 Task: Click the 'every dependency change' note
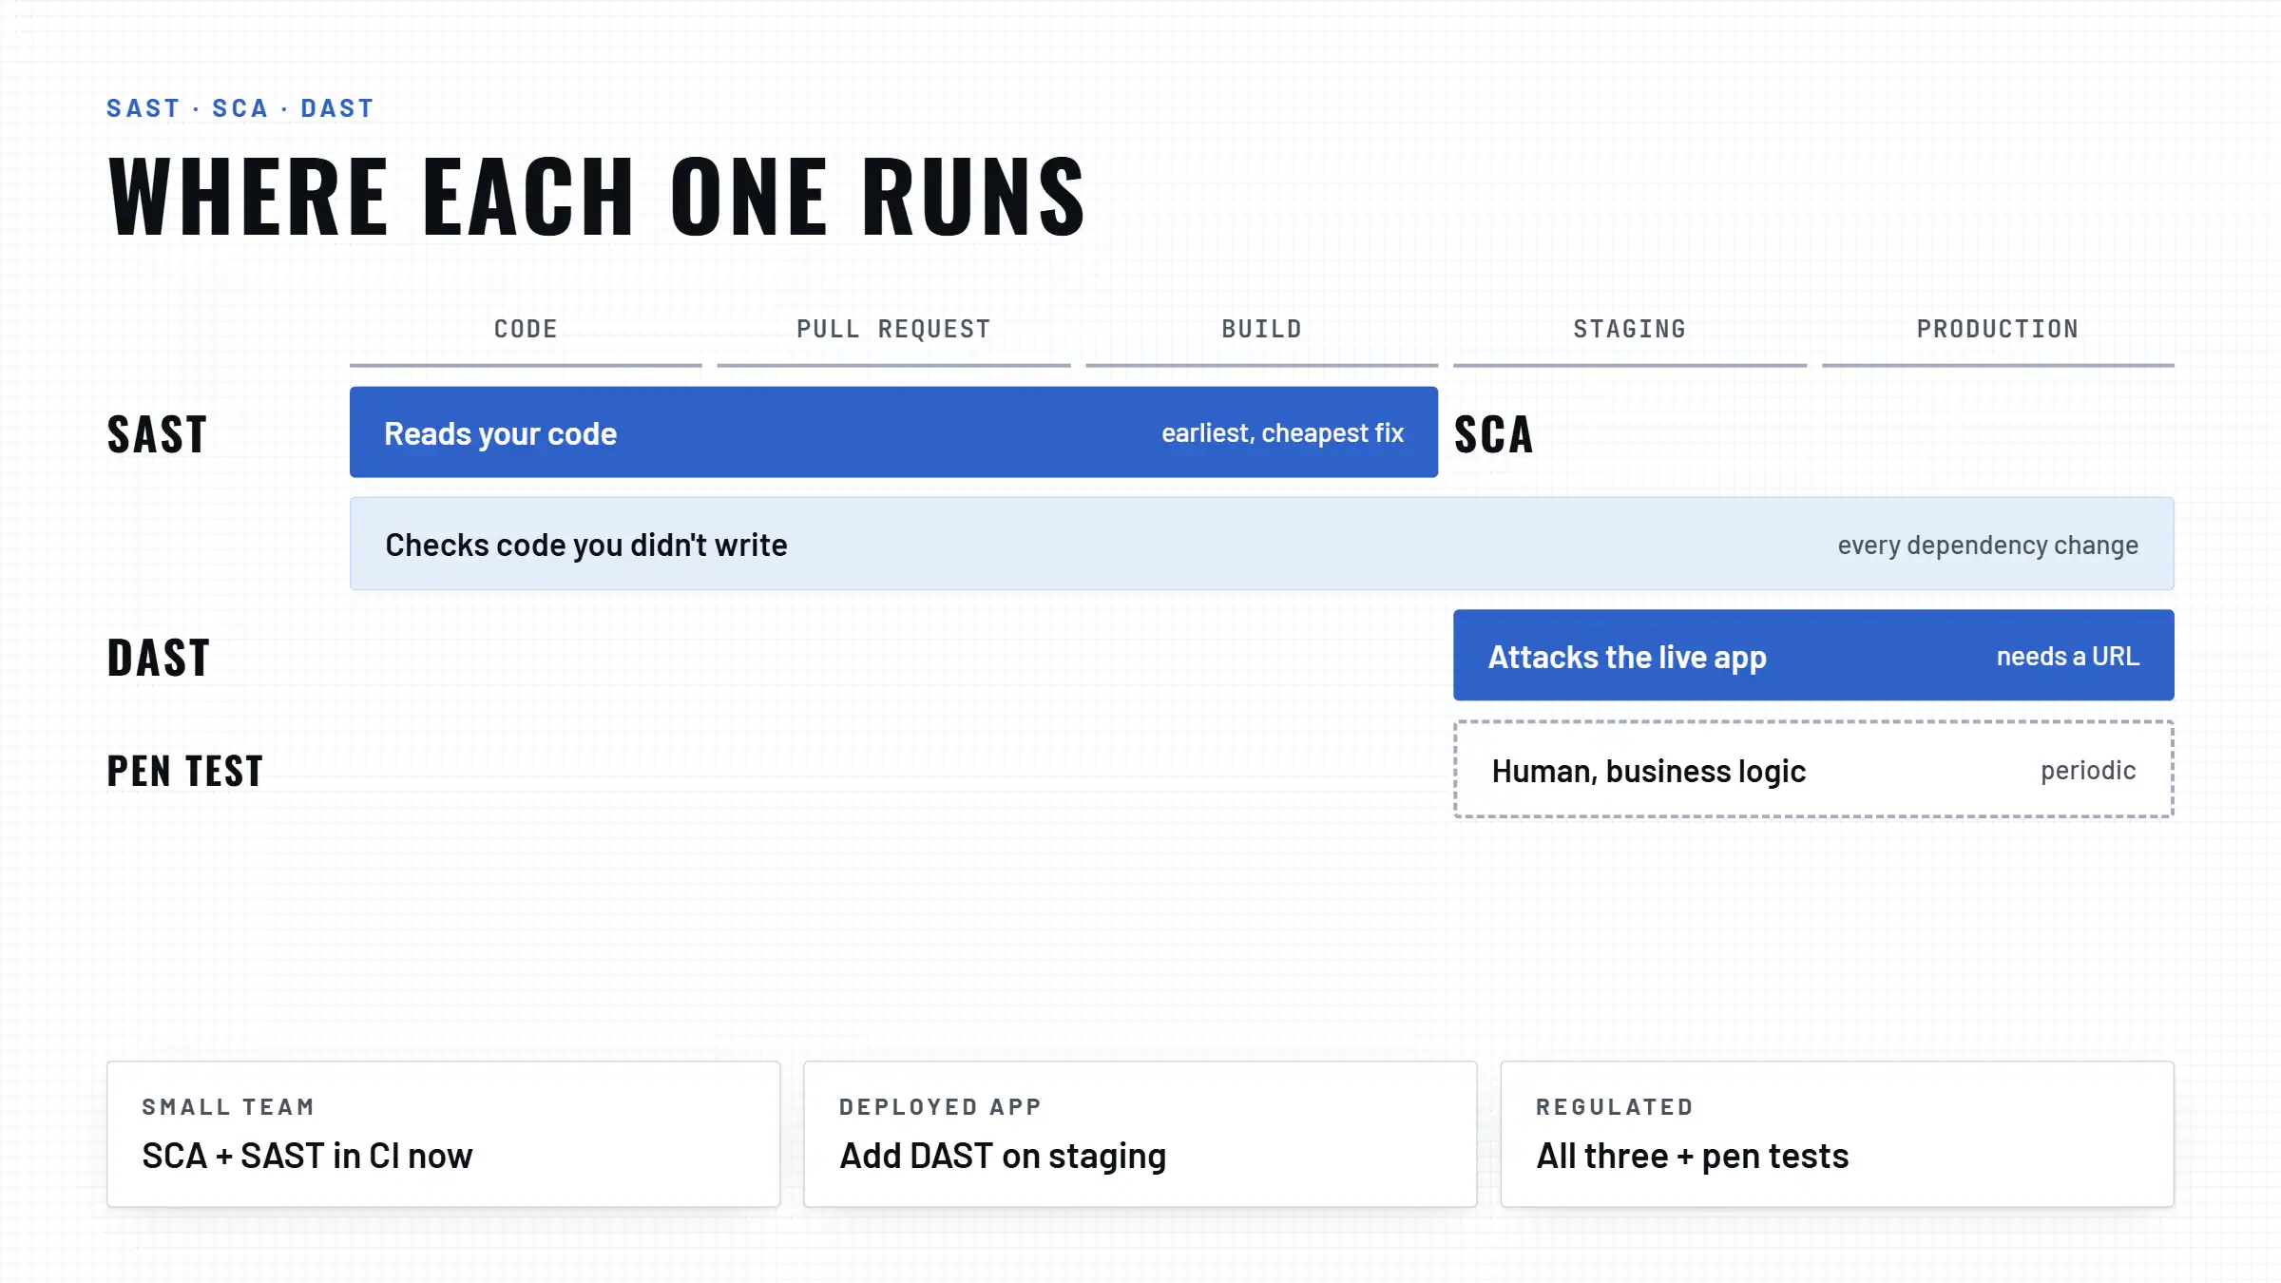pos(1987,546)
